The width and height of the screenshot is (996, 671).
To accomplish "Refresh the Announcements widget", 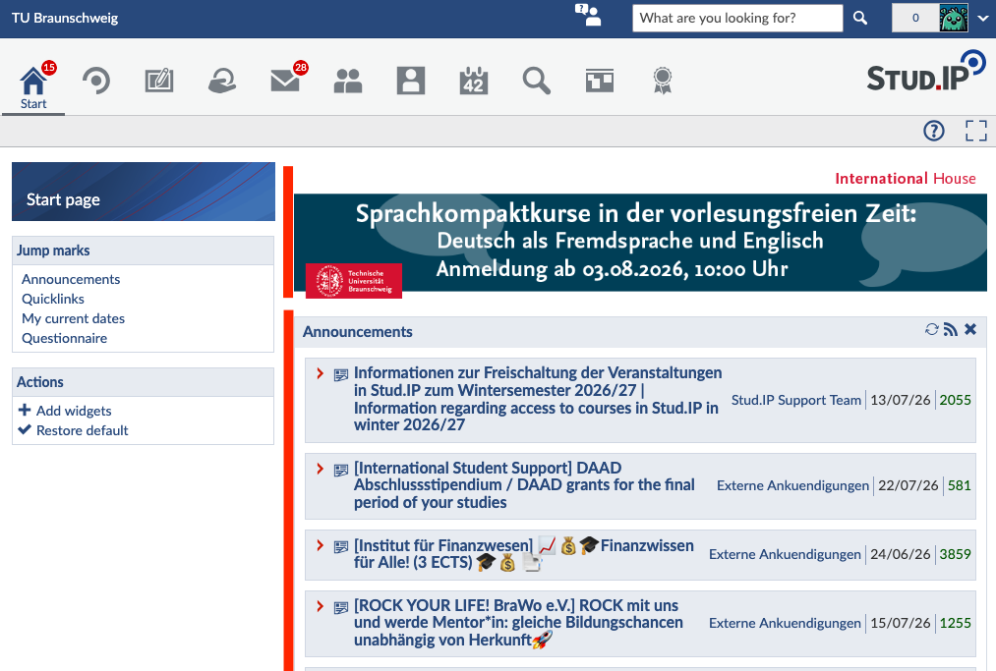I will tap(932, 329).
